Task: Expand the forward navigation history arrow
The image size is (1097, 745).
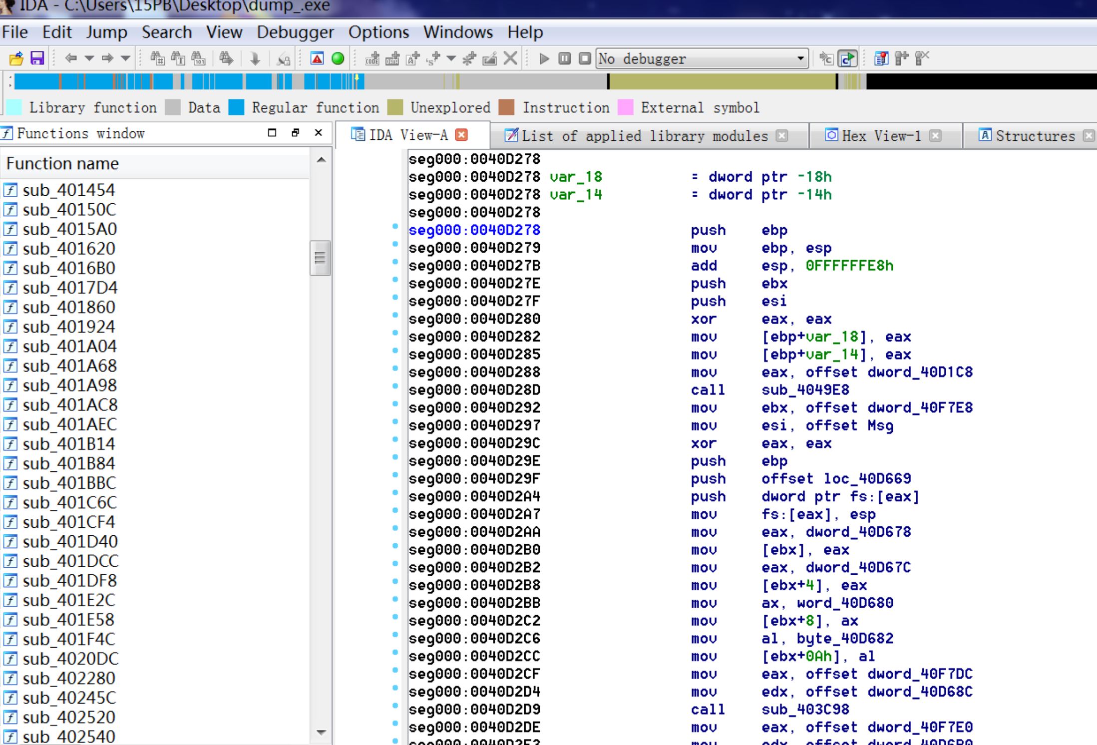Action: click(126, 58)
